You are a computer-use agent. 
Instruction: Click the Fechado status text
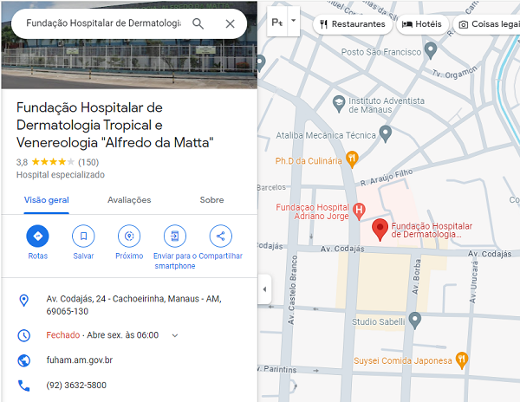pyautogui.click(x=63, y=335)
